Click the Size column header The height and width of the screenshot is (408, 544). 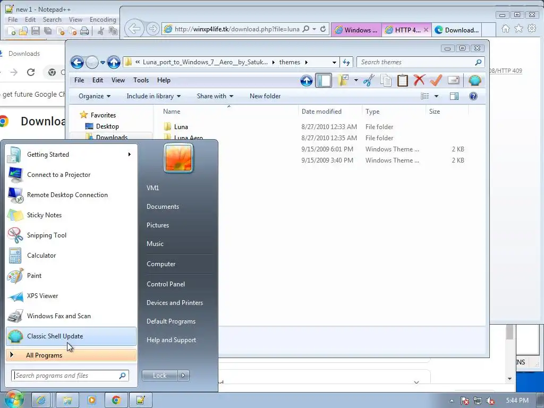tap(447, 112)
